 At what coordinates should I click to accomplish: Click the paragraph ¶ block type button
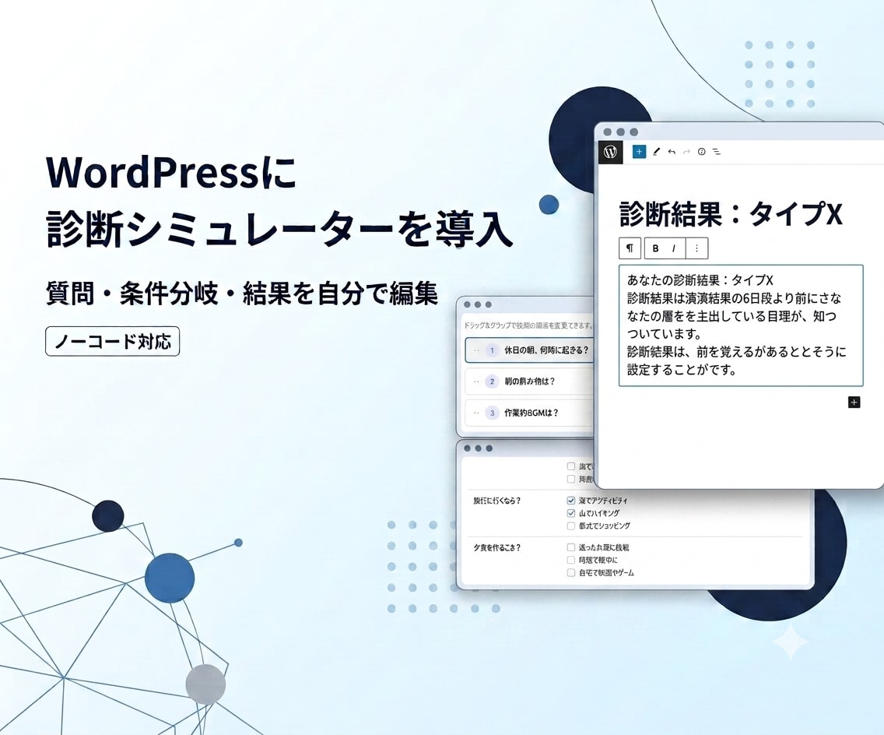click(630, 248)
